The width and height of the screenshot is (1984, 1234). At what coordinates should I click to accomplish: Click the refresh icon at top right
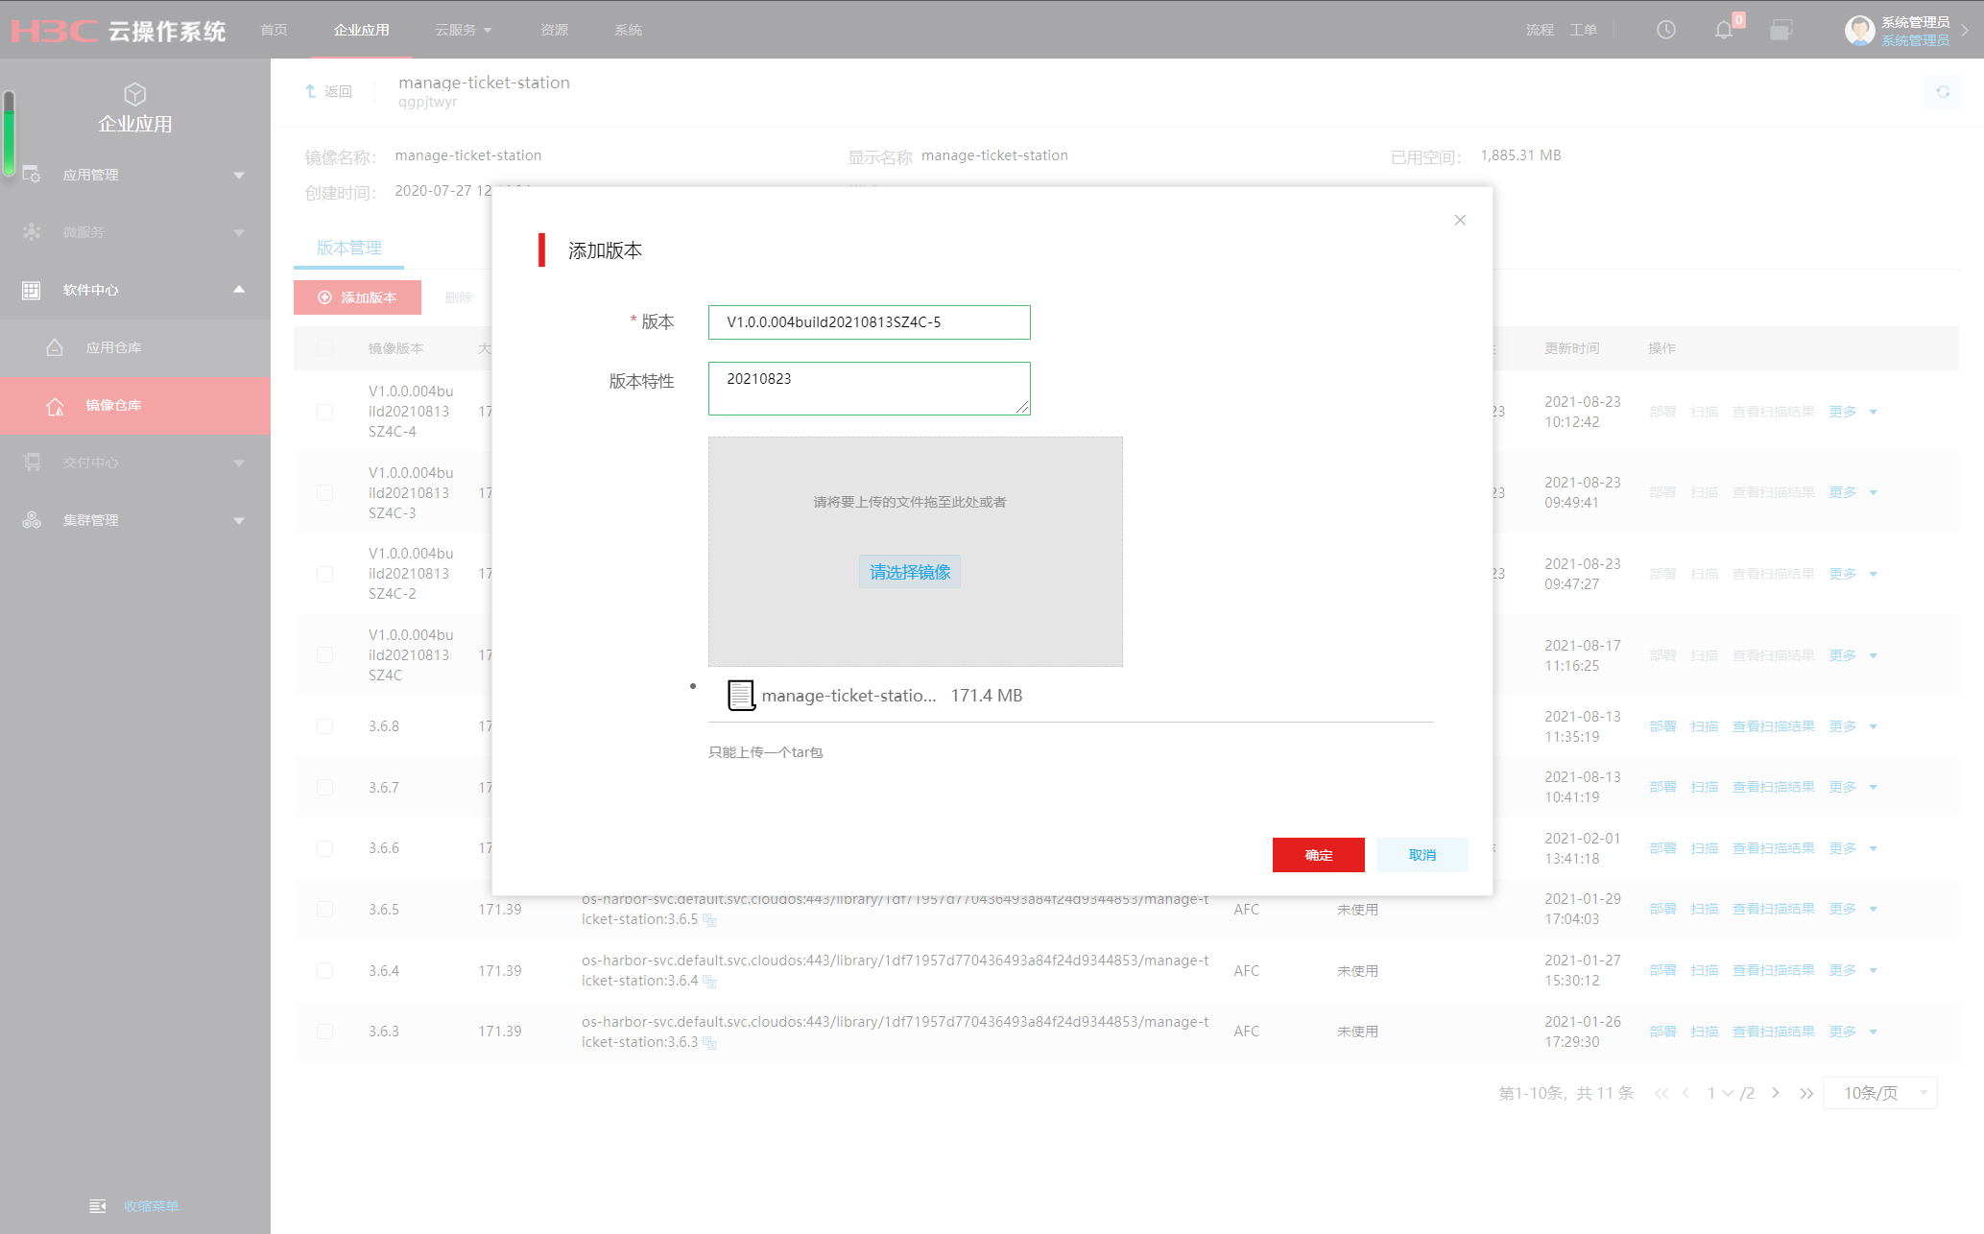pyautogui.click(x=1942, y=92)
